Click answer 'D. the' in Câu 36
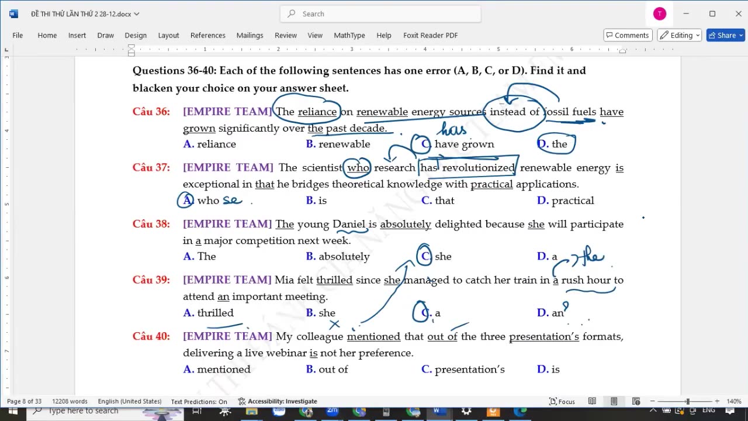748x421 pixels. tap(552, 144)
